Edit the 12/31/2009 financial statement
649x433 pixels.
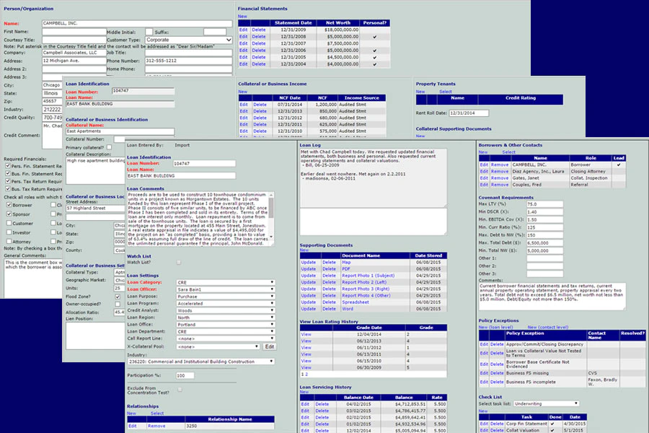[x=244, y=30]
